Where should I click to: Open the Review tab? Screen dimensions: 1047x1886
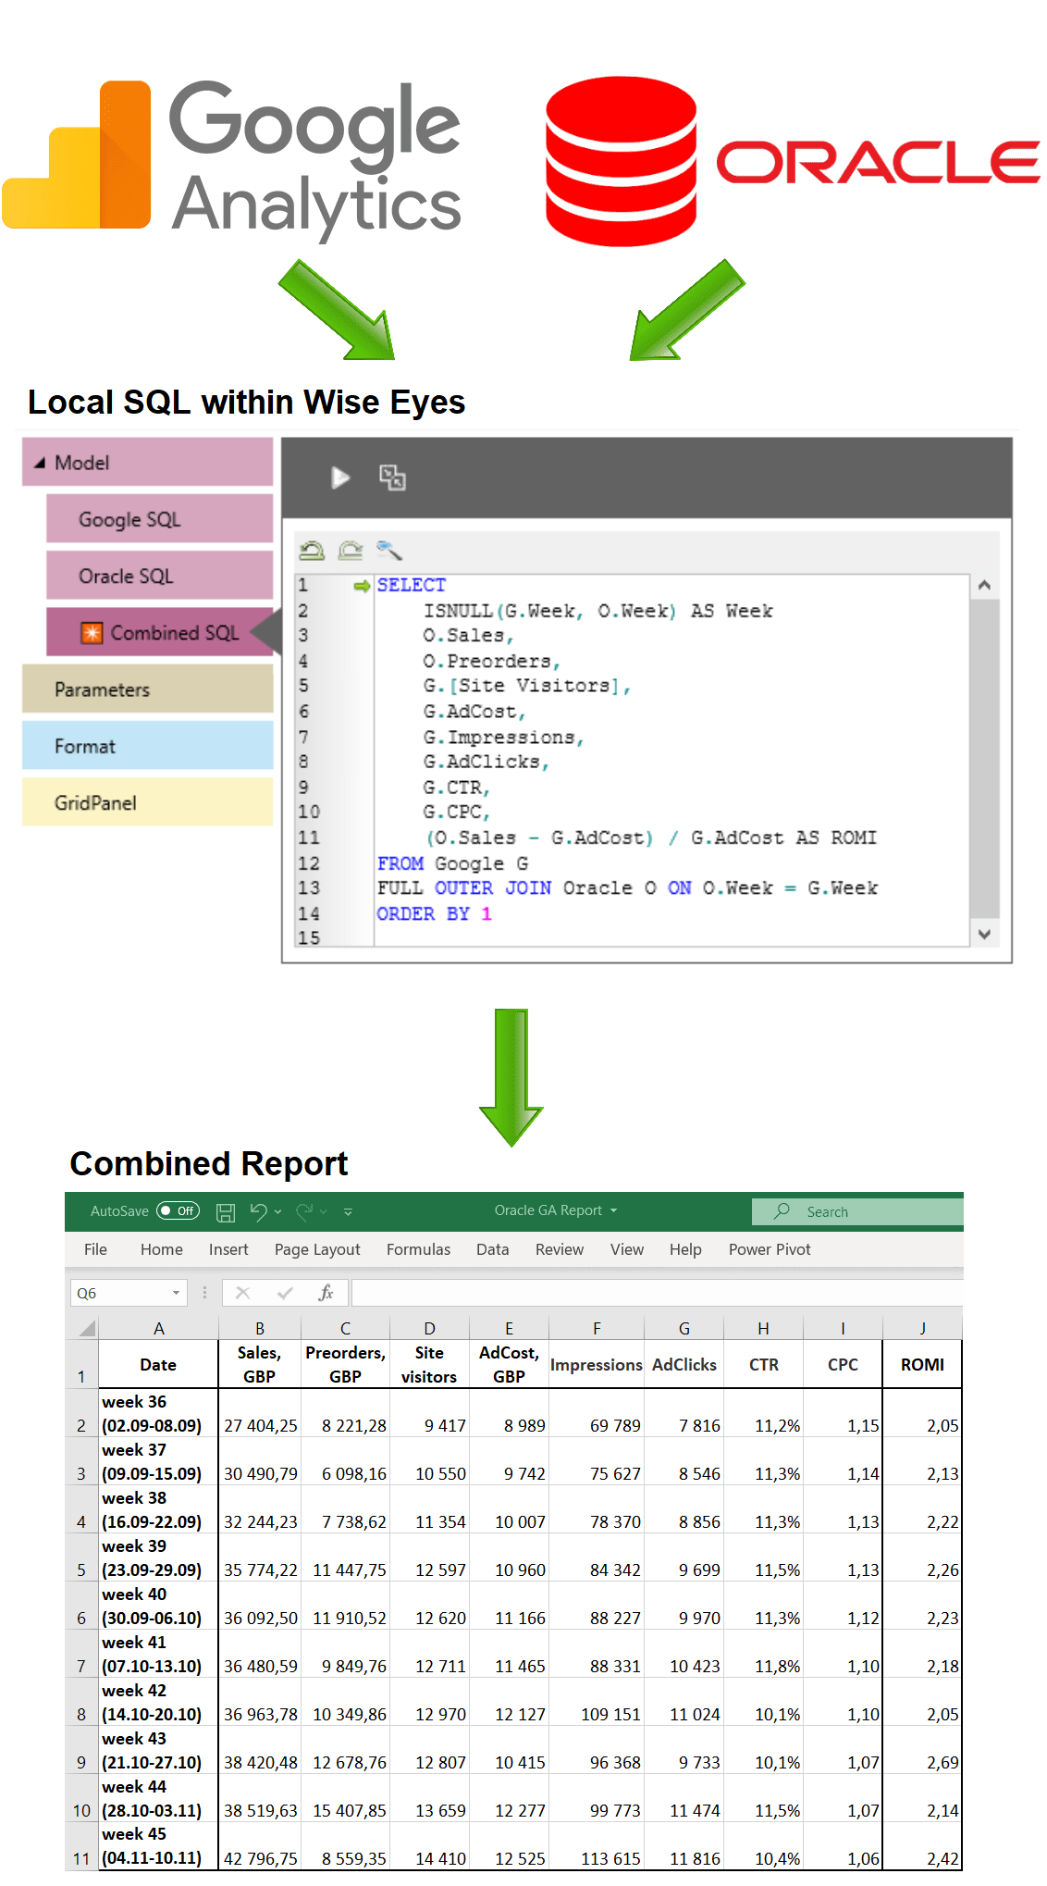[560, 1249]
